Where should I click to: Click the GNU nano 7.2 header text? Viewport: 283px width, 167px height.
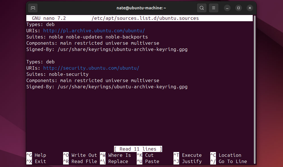(x=49, y=18)
